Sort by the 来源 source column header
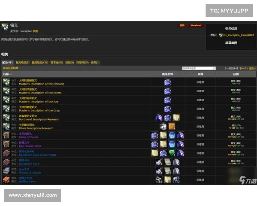Viewport: 257px width, 206px height. (x=200, y=74)
